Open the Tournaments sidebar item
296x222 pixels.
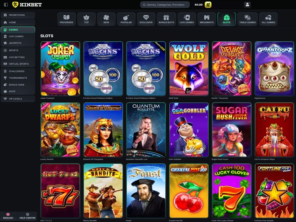point(17,78)
